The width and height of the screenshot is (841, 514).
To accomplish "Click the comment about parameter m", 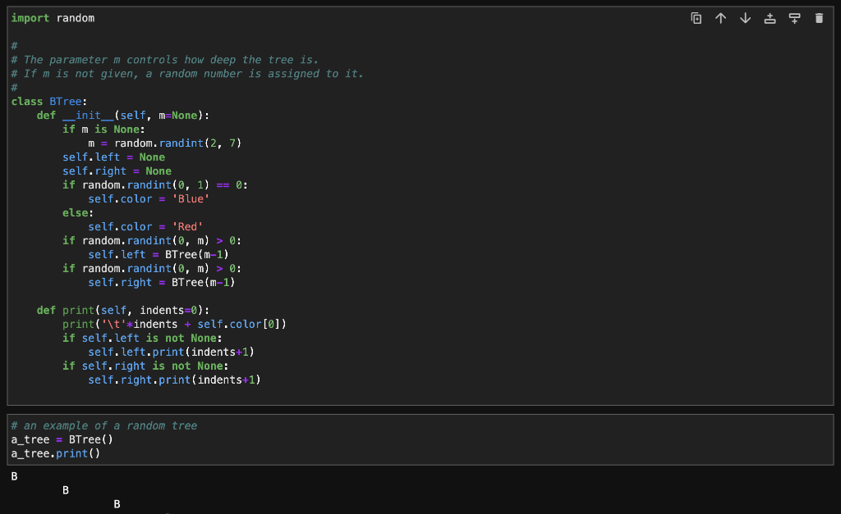I will click(x=164, y=59).
